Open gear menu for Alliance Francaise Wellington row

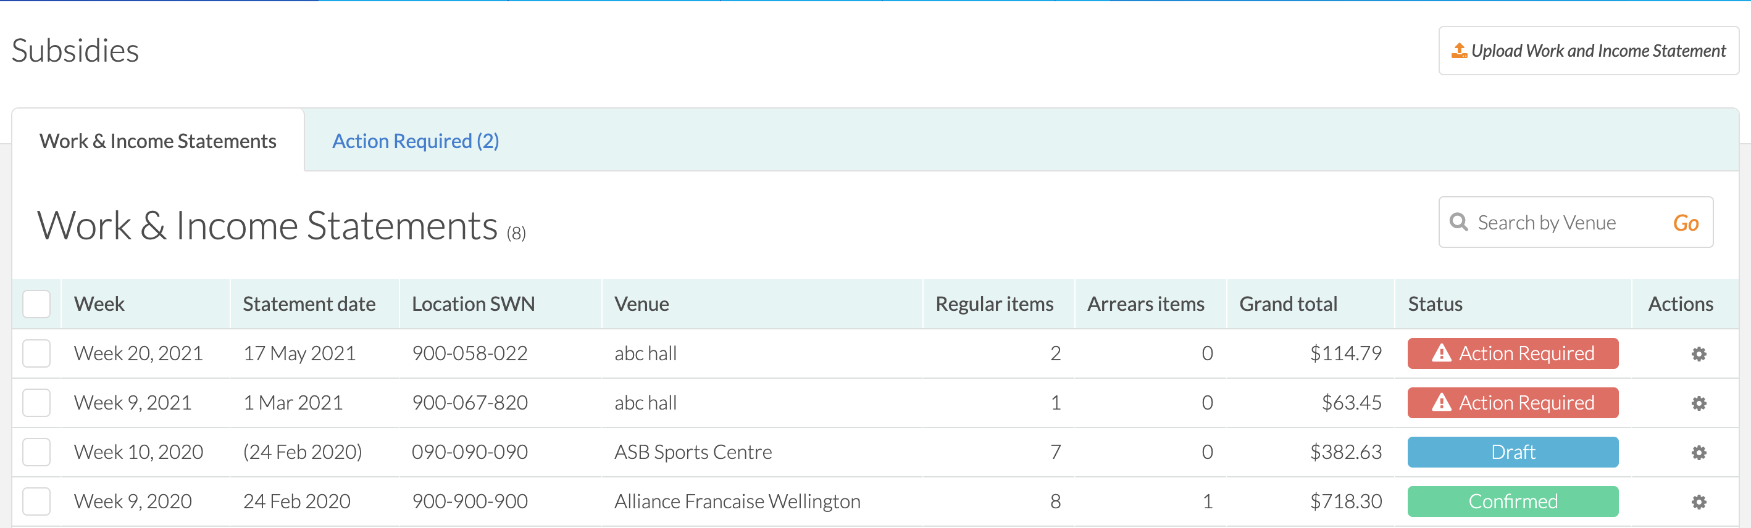point(1698,502)
